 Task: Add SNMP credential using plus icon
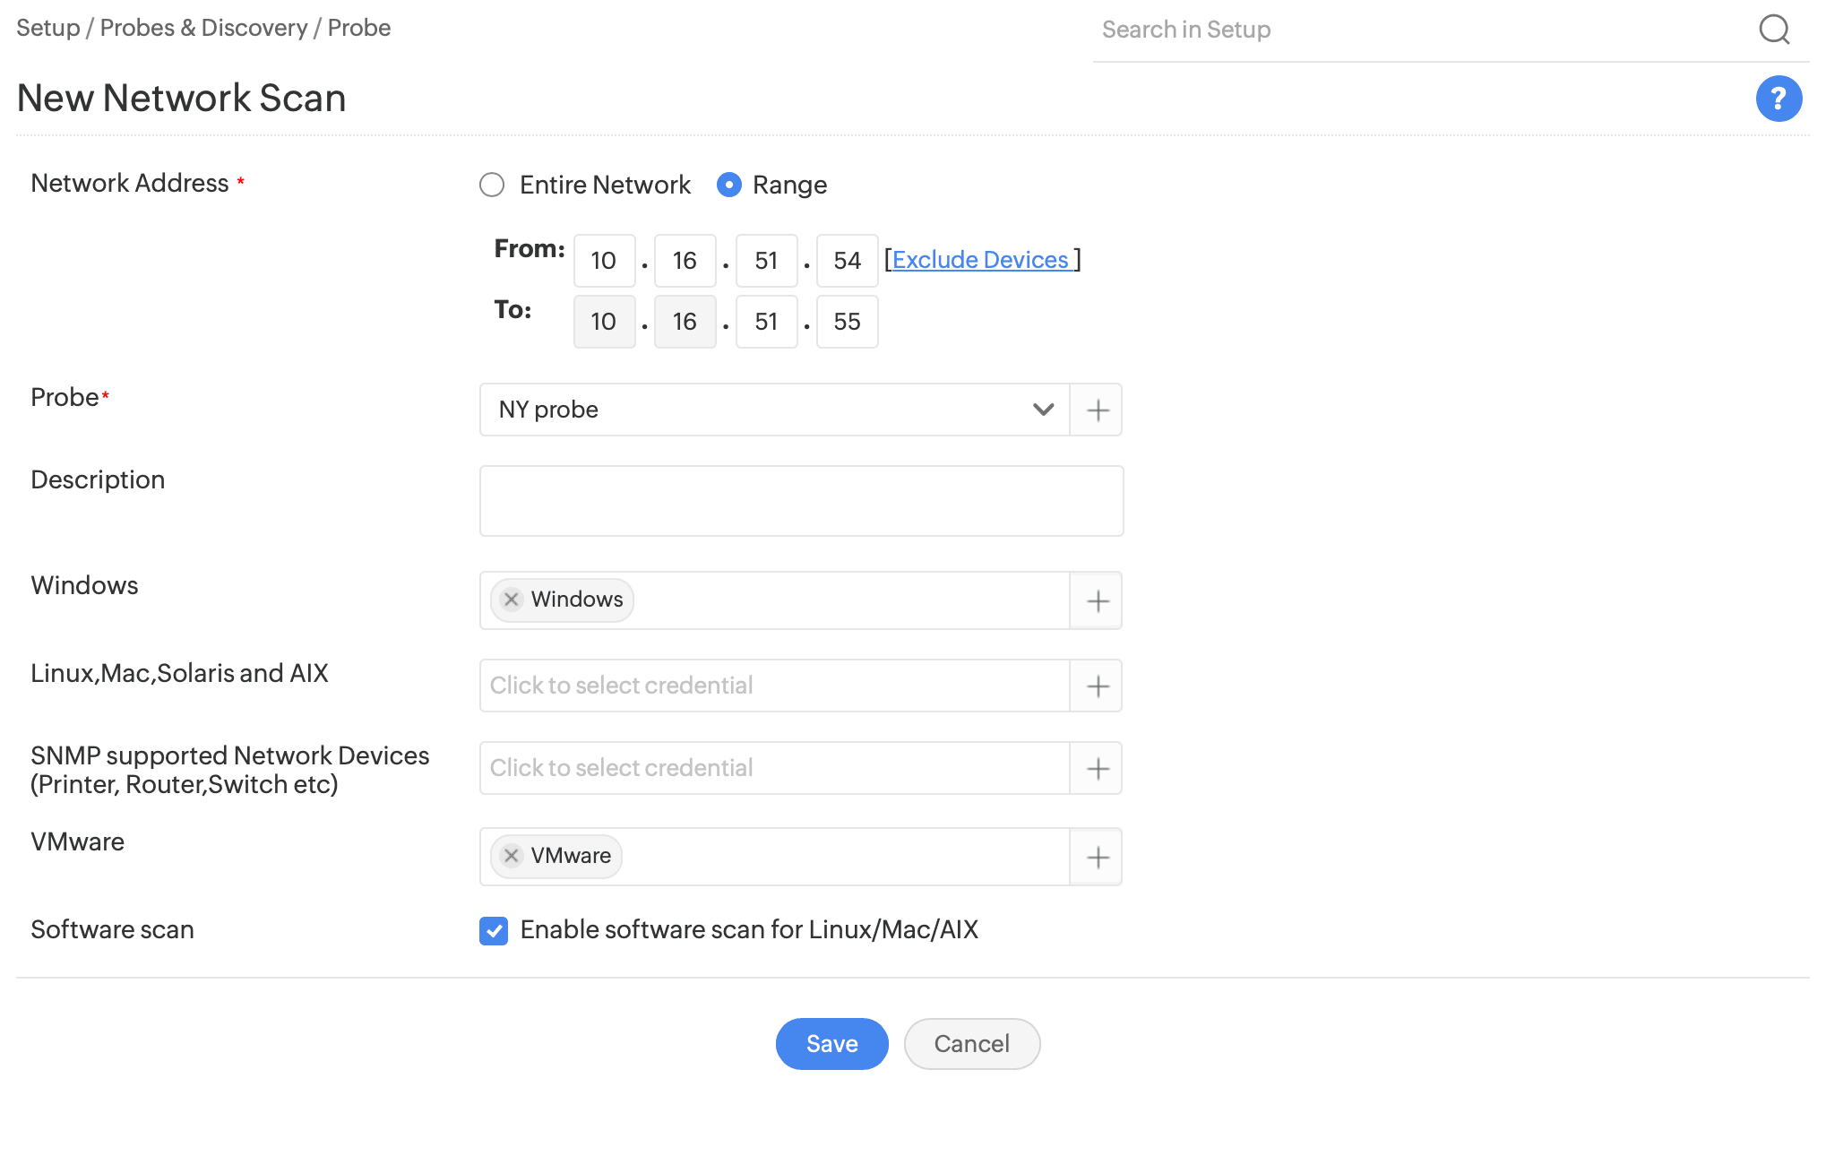click(1097, 769)
